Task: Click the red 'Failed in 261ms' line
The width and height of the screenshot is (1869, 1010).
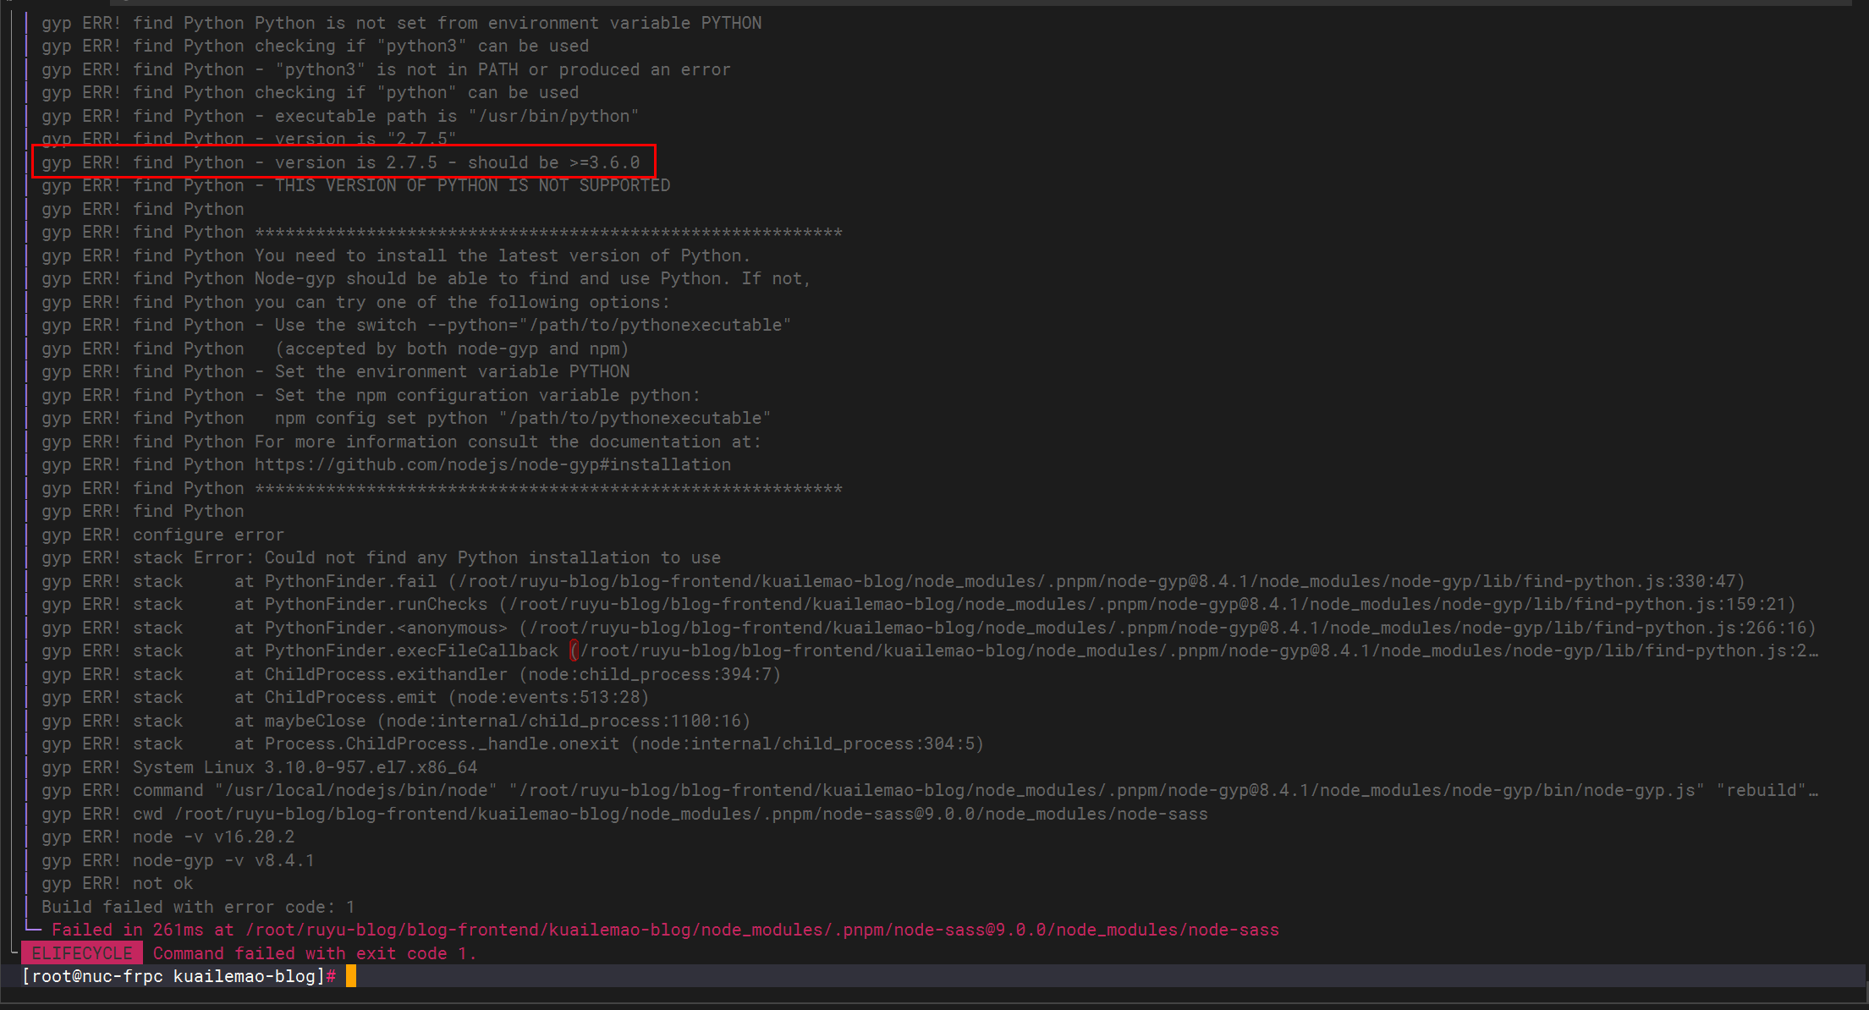Action: click(665, 930)
